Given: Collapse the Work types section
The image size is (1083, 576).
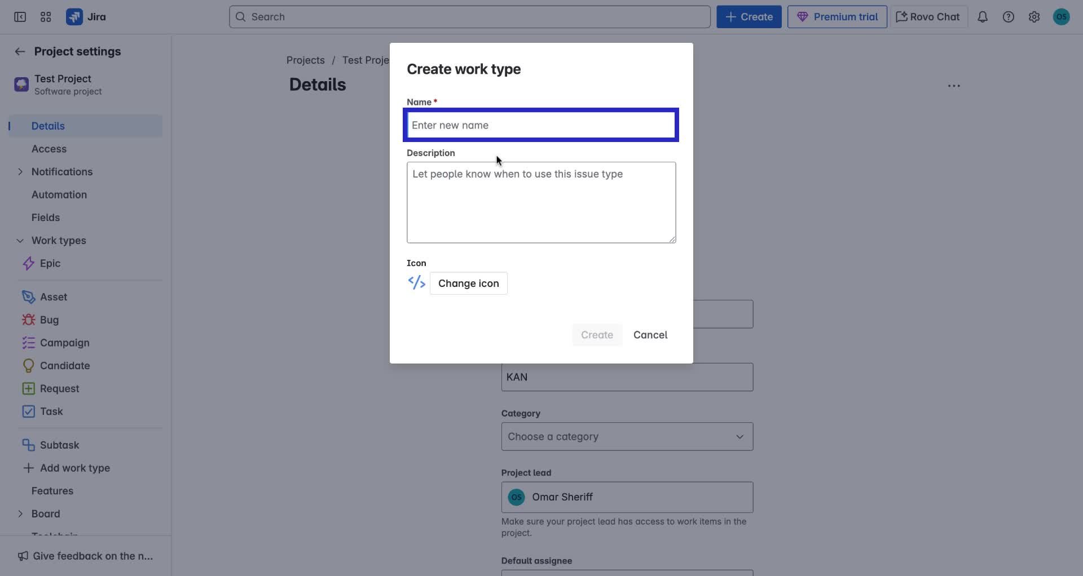Looking at the screenshot, I should coord(20,240).
